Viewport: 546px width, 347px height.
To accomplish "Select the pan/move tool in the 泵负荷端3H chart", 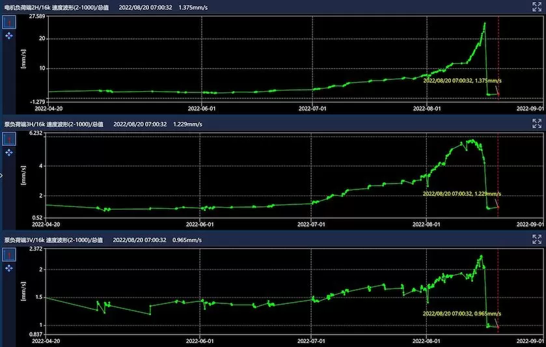I will pos(9,152).
